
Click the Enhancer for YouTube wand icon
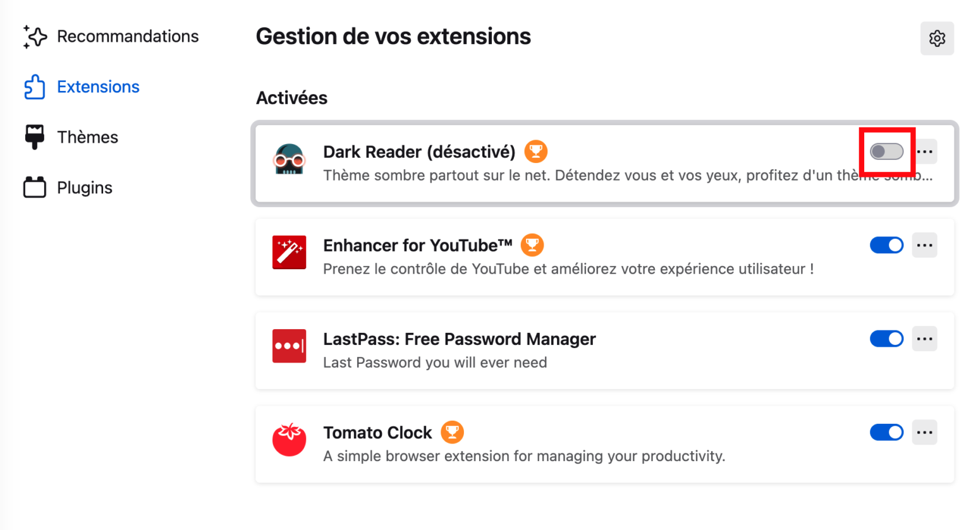pos(290,252)
